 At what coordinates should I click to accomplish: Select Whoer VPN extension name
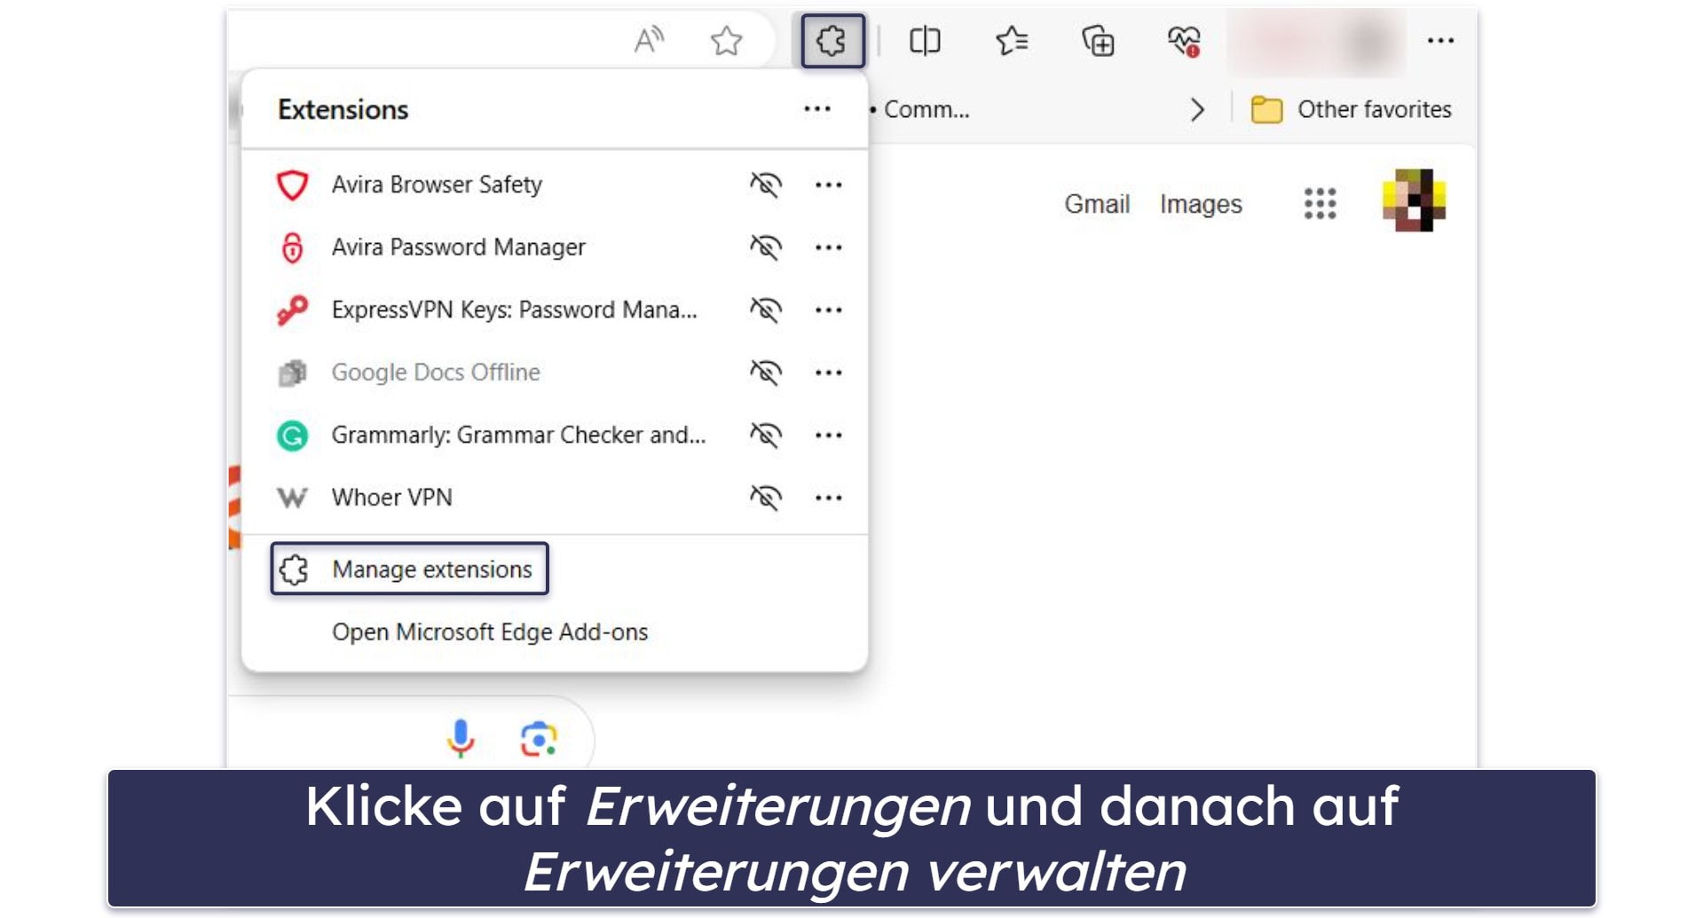[x=391, y=498]
